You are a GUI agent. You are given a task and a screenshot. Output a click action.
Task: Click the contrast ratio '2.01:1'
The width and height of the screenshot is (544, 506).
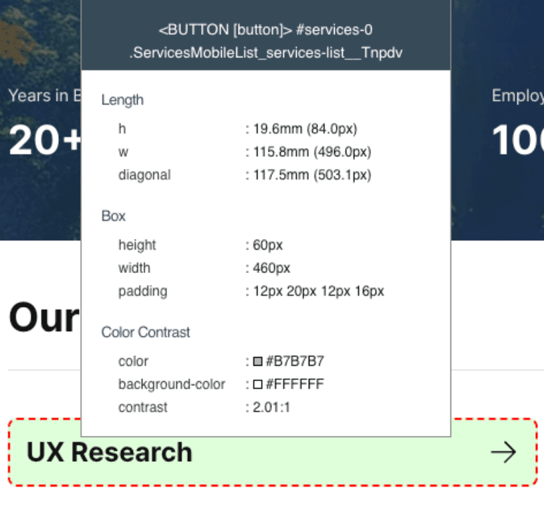(271, 408)
